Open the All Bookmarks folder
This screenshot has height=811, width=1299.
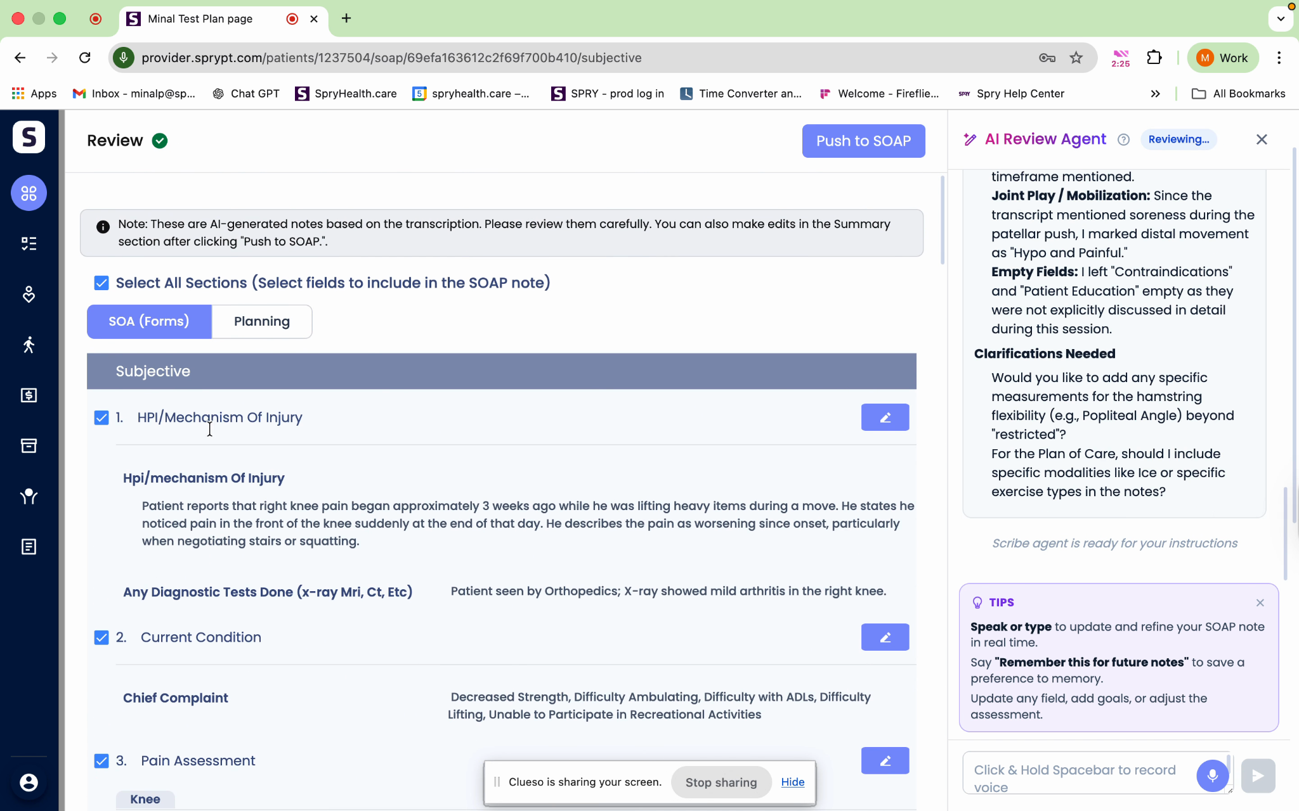click(1239, 94)
